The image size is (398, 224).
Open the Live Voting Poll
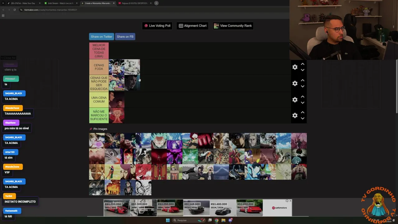[157, 26]
